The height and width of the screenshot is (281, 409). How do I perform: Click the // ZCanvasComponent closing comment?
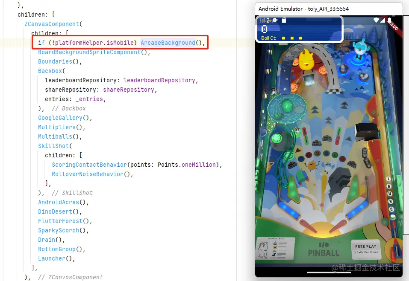pyautogui.click(x=71, y=277)
